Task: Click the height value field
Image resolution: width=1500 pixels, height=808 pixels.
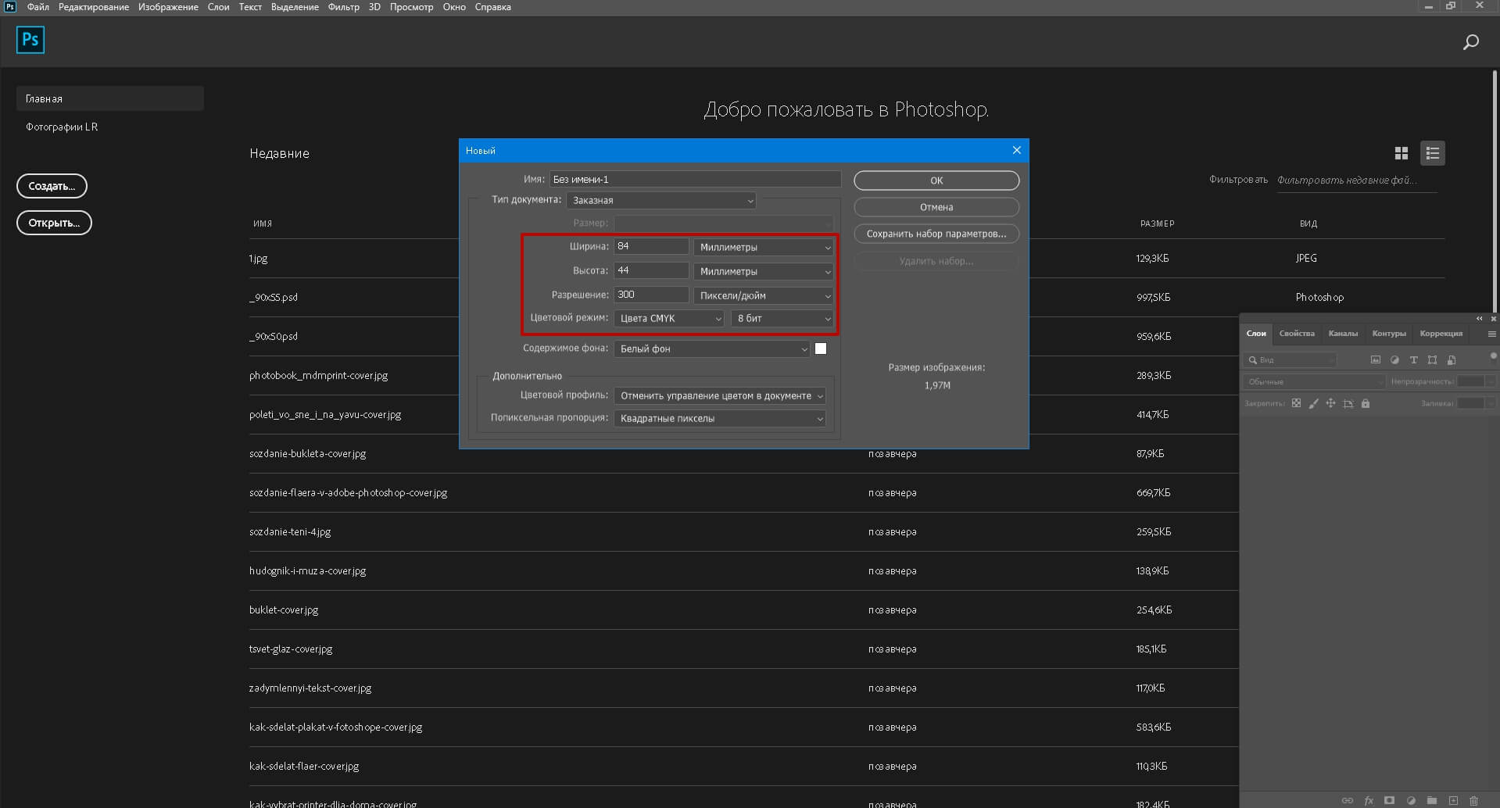Action: tap(651, 270)
